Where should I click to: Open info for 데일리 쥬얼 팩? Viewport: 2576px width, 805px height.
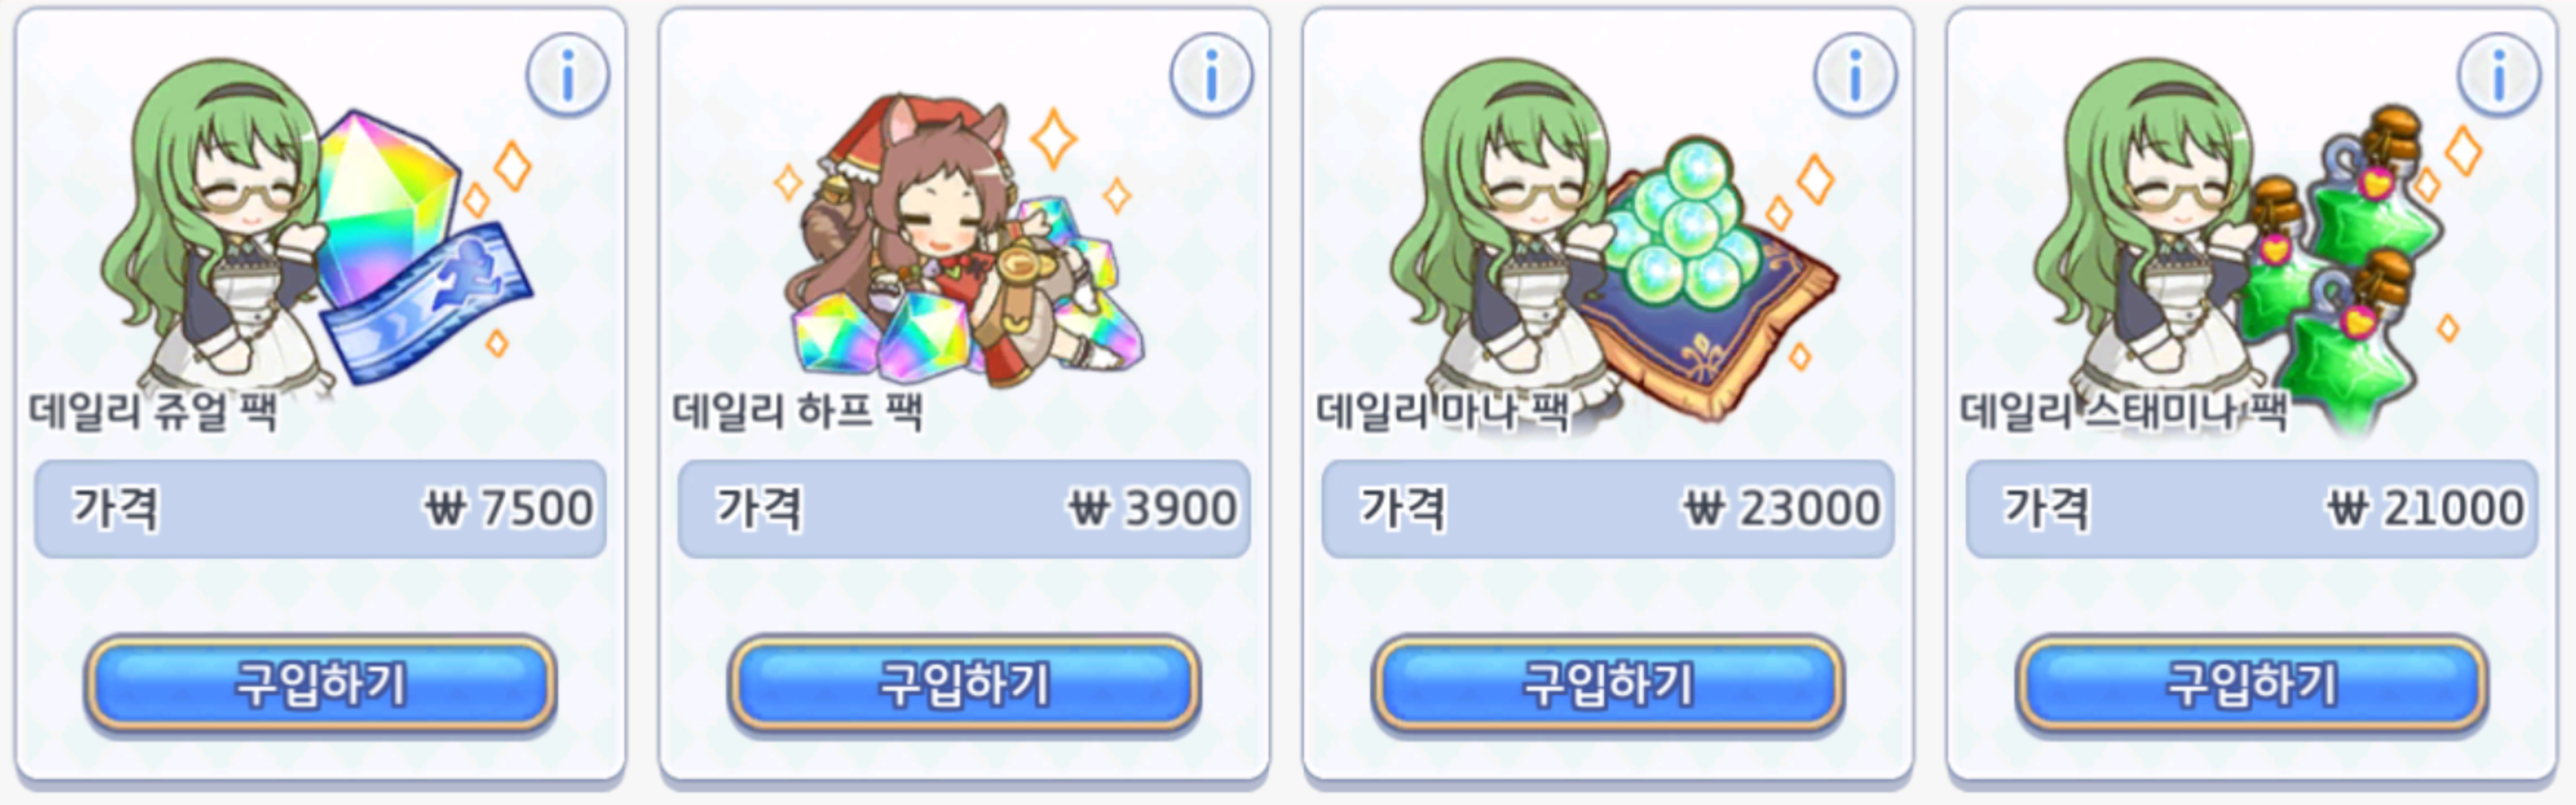(x=567, y=75)
